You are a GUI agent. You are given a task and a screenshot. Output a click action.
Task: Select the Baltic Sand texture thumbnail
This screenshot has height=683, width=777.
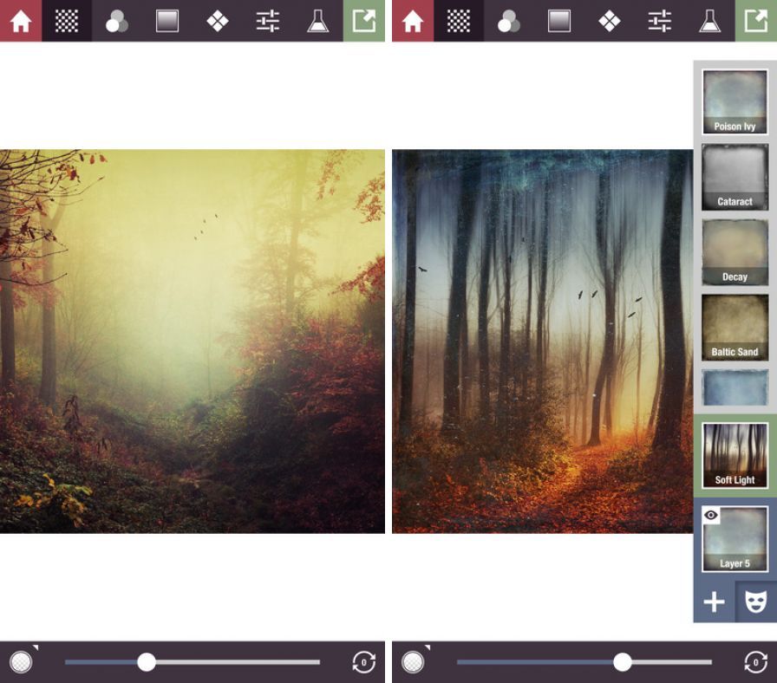point(735,327)
